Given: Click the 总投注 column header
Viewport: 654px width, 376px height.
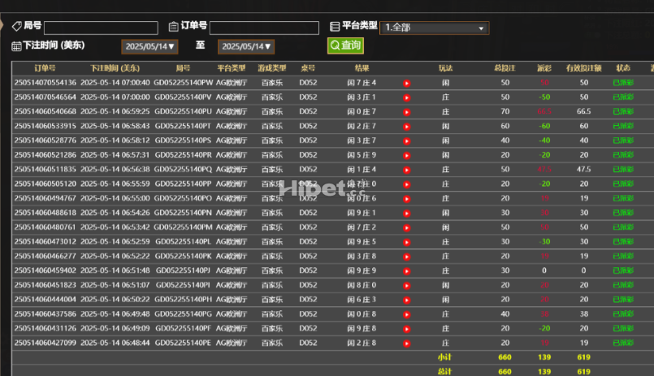Looking at the screenshot, I should coord(505,68).
